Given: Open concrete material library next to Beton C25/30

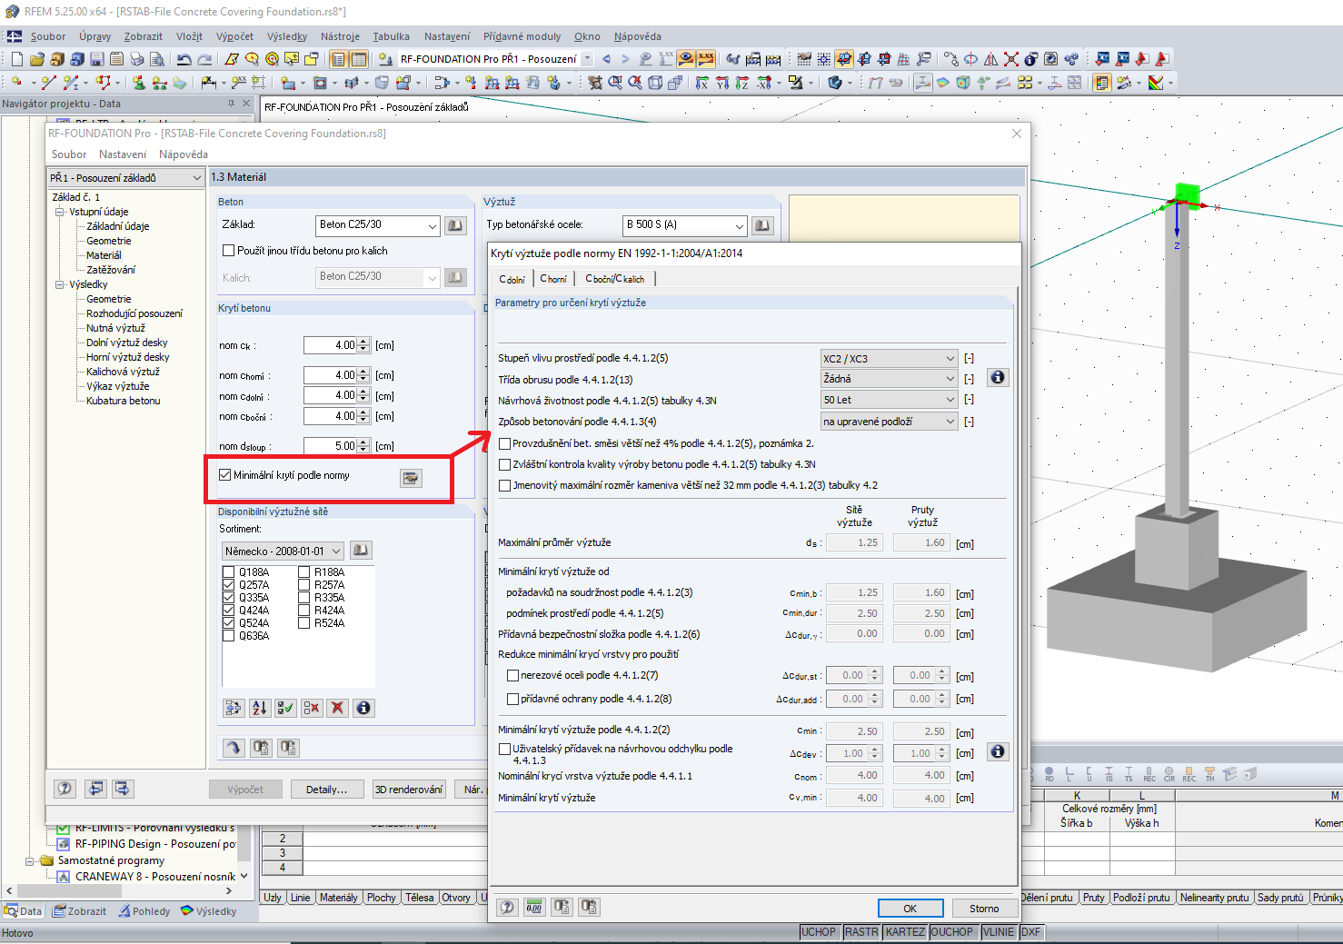Looking at the screenshot, I should click(455, 225).
